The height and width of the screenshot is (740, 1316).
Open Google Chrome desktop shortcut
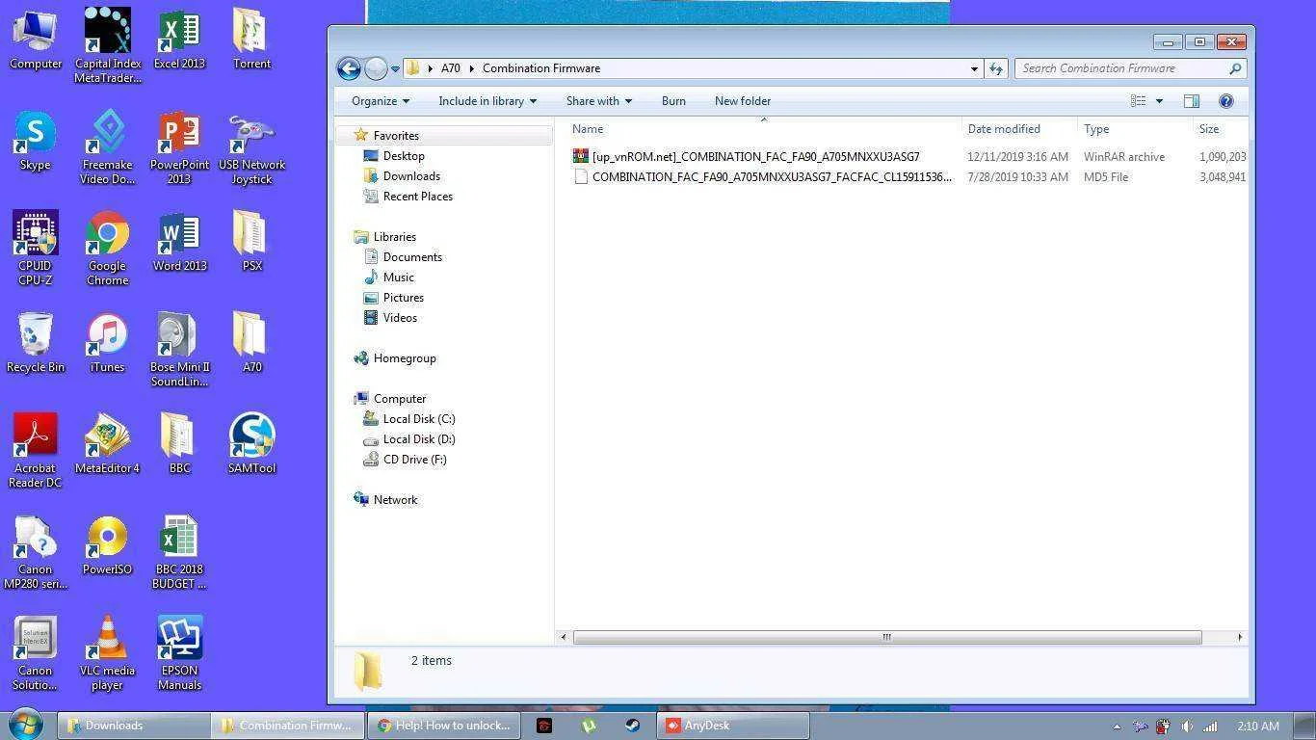pyautogui.click(x=107, y=248)
